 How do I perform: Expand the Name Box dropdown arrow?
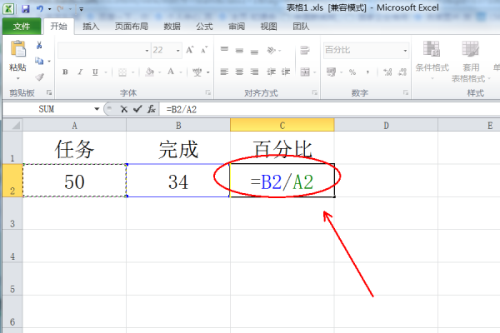tap(97, 109)
